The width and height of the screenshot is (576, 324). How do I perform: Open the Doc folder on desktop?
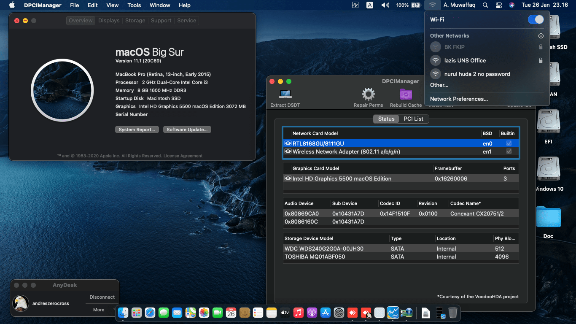click(548, 216)
